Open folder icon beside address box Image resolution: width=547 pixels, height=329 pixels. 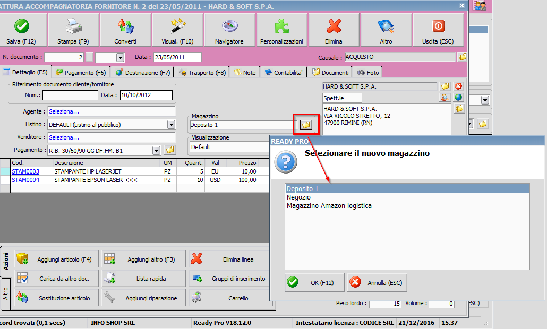(459, 108)
